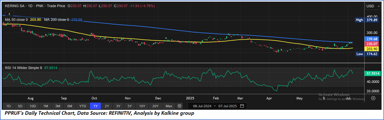This screenshot has height=120, width=384.
Task: Switch to the YTD range
Action: pos(83,106)
